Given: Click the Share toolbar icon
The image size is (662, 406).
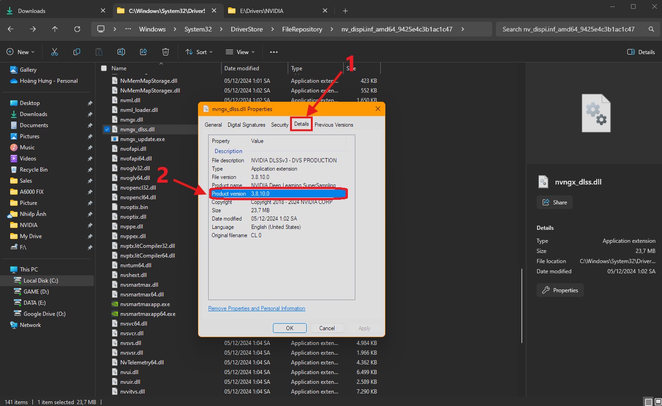Looking at the screenshot, I should [x=143, y=52].
